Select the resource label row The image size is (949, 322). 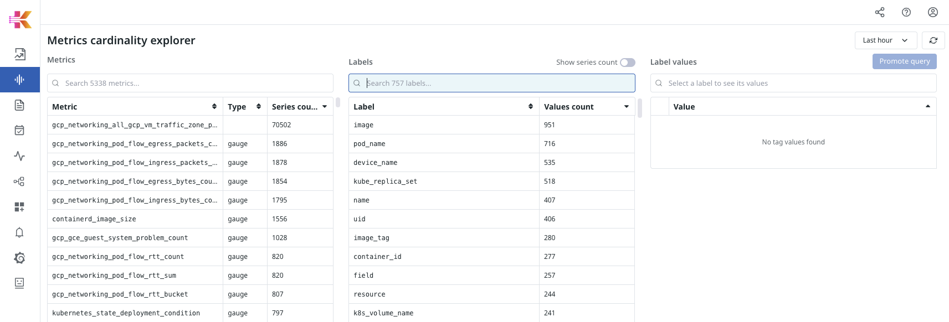pyautogui.click(x=492, y=294)
